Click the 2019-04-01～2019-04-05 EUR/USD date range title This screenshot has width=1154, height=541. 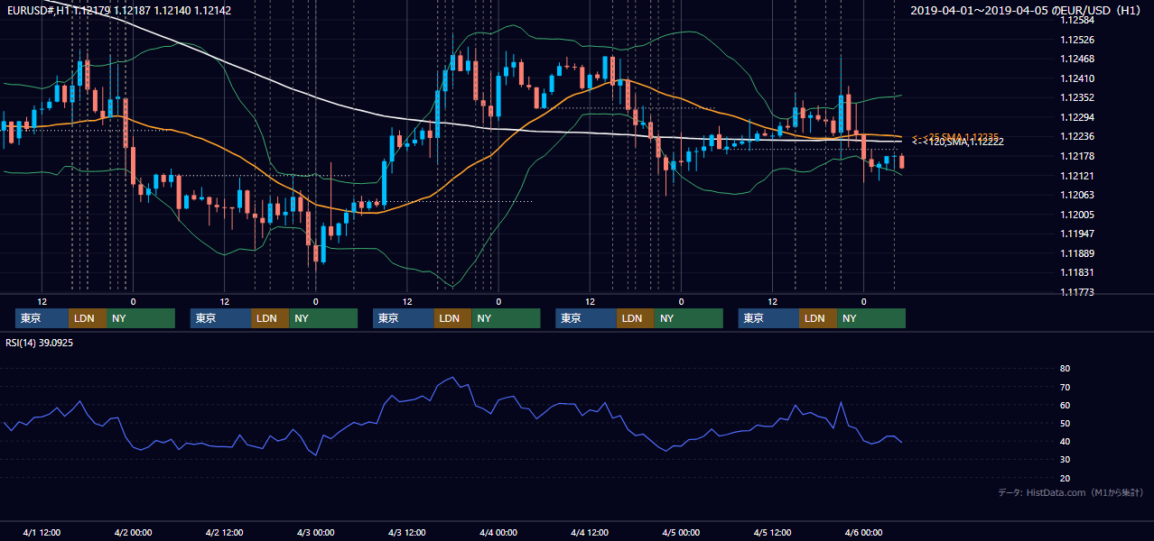(1027, 11)
